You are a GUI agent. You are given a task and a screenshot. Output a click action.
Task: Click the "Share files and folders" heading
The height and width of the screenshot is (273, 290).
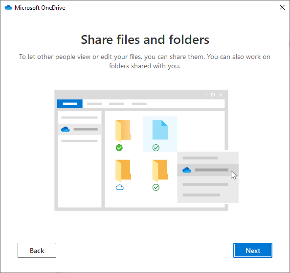point(145,39)
